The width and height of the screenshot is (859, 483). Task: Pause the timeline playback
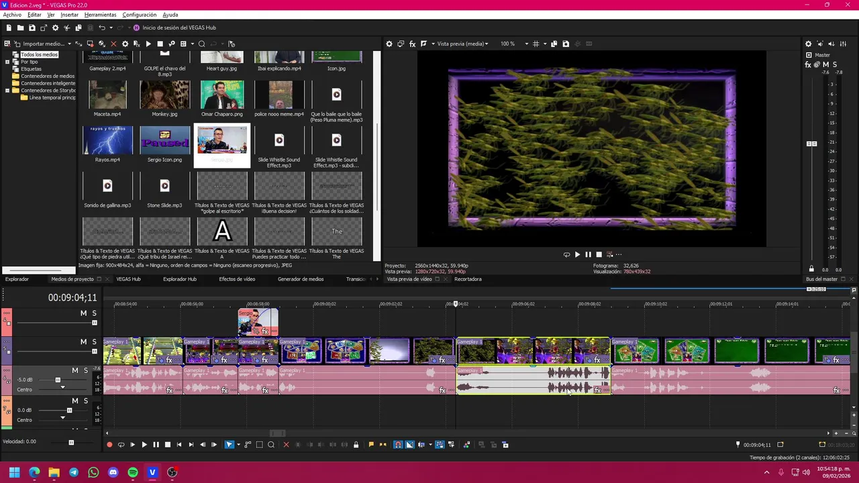[156, 444]
